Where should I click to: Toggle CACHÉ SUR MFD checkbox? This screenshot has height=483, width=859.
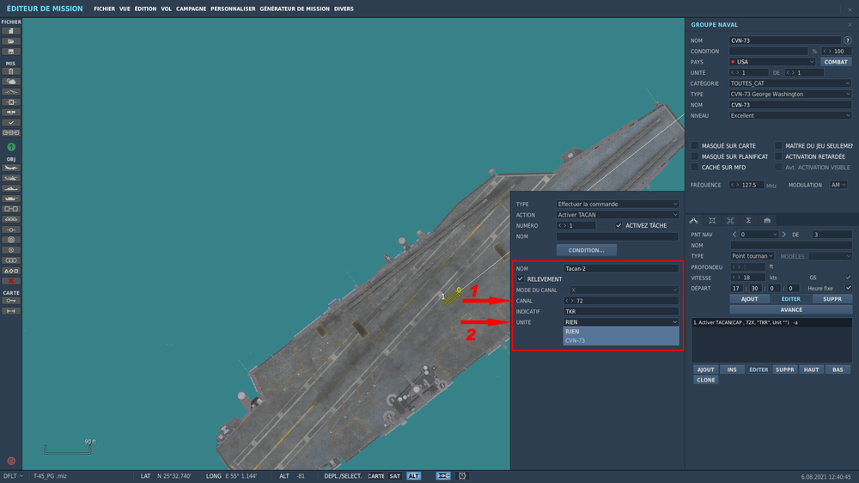tap(695, 168)
